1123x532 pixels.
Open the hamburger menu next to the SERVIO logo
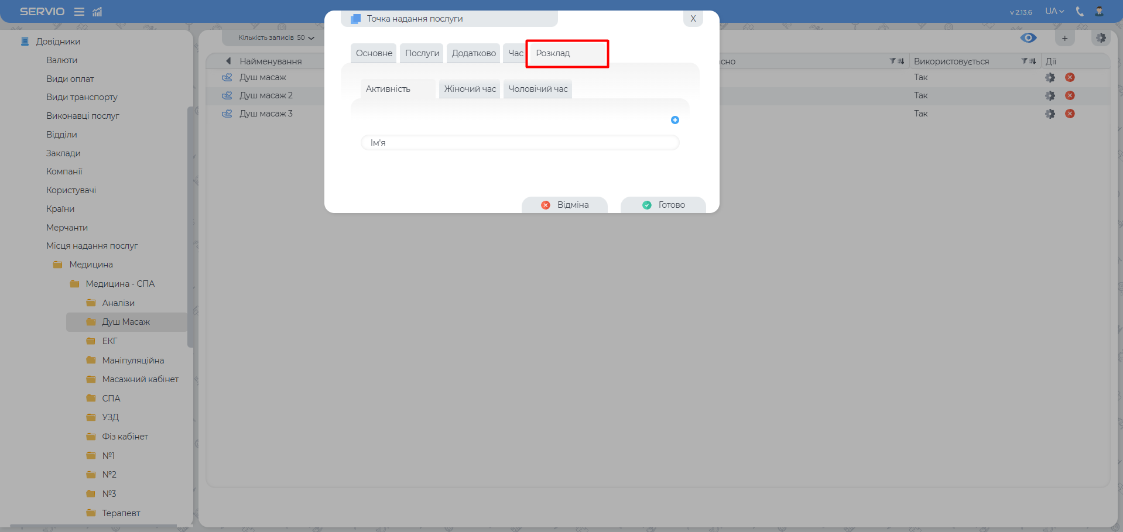pos(79,12)
